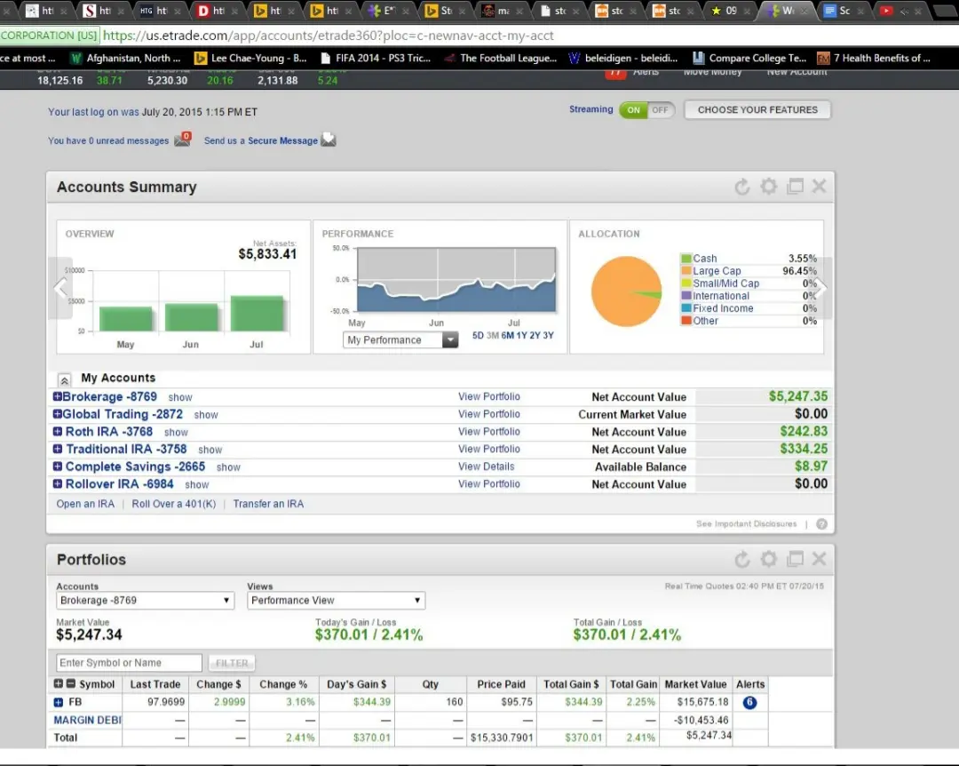This screenshot has height=766, width=959.
Task: Open the MARGIN DEBIT row link
Action: tap(87, 720)
